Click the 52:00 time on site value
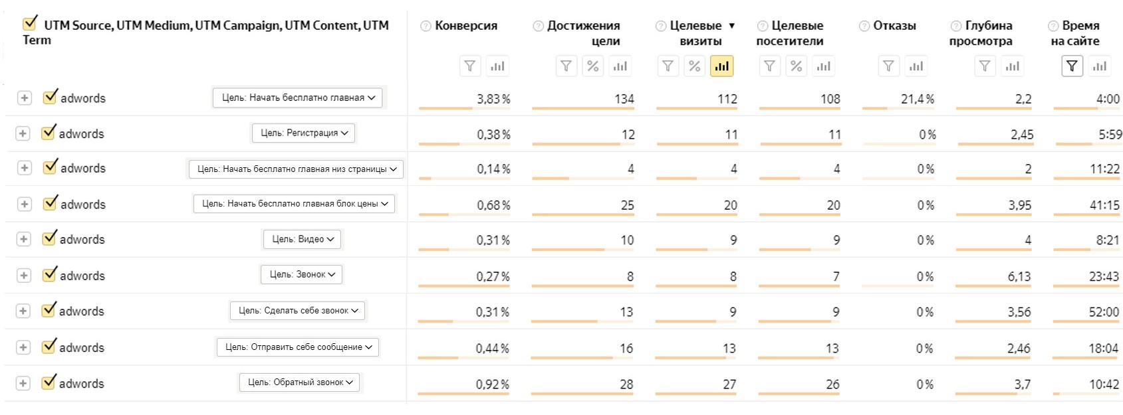Image resolution: width=1123 pixels, height=415 pixels. [1104, 312]
